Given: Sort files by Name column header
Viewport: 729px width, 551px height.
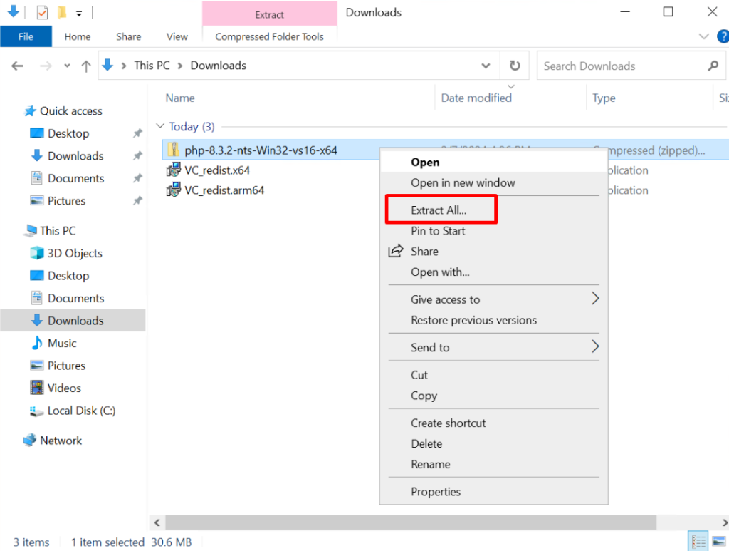Looking at the screenshot, I should point(180,98).
